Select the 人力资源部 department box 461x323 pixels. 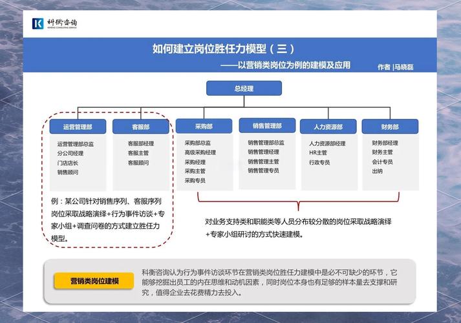pyautogui.click(x=328, y=127)
